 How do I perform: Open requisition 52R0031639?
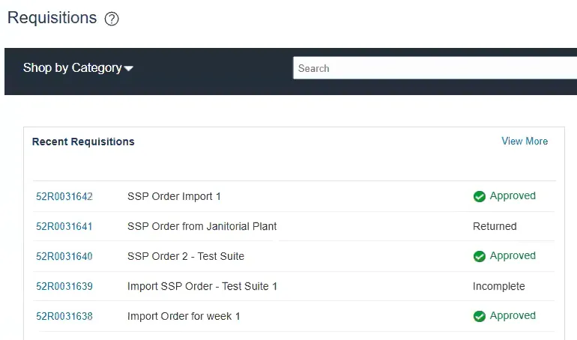click(64, 286)
